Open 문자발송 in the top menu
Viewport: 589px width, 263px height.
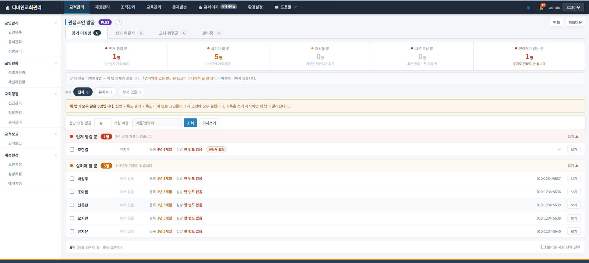click(180, 7)
